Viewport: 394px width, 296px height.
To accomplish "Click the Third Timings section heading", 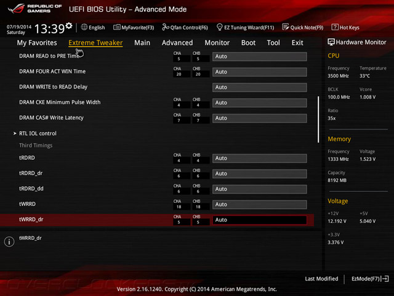I will tap(36, 146).
